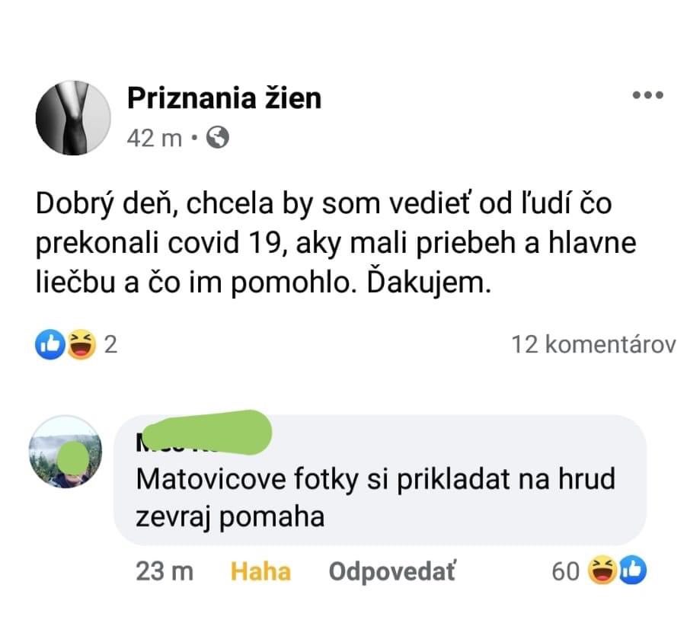The height and width of the screenshot is (620, 687).
Task: Open the comment's 23 m timestamp
Action: pyautogui.click(x=165, y=572)
